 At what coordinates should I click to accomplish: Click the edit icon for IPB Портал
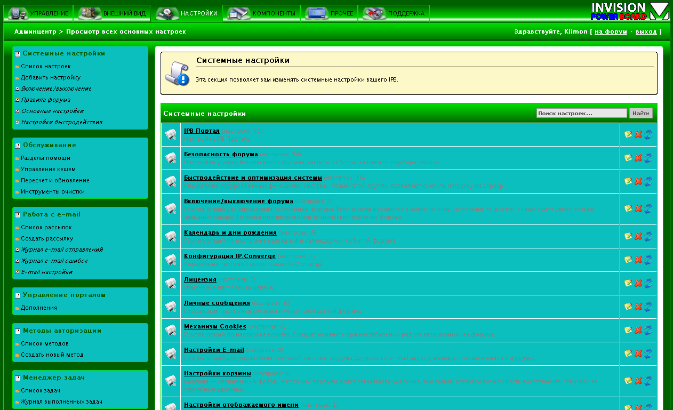tap(628, 134)
